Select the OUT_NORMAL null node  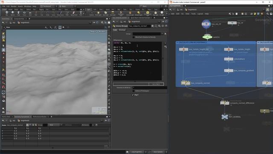[225, 117]
